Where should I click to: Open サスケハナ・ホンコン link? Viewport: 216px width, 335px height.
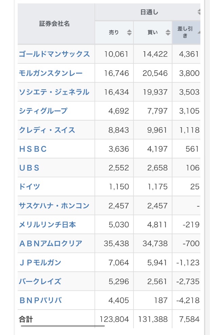54,206
